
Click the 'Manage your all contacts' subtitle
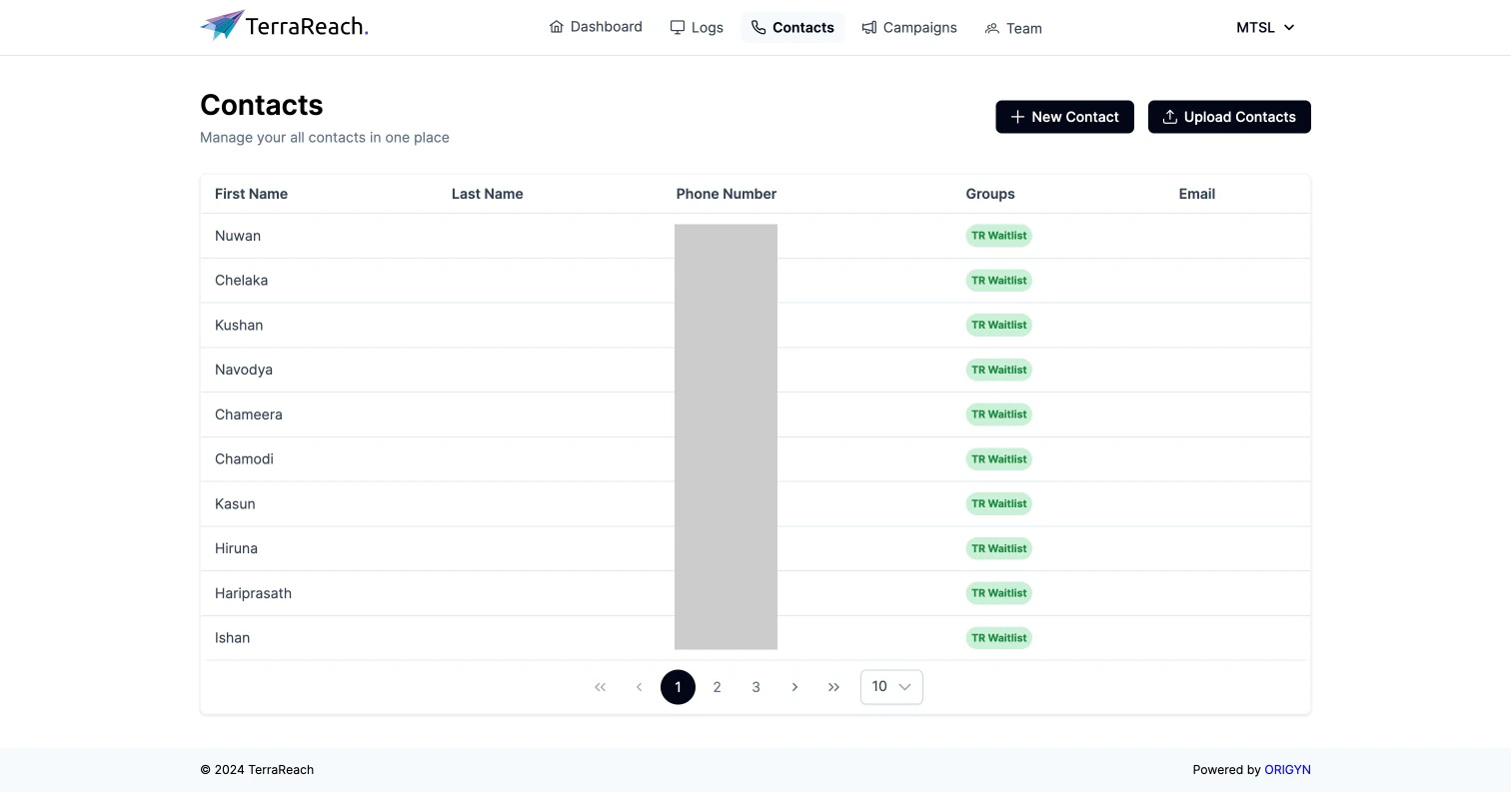[x=325, y=138]
